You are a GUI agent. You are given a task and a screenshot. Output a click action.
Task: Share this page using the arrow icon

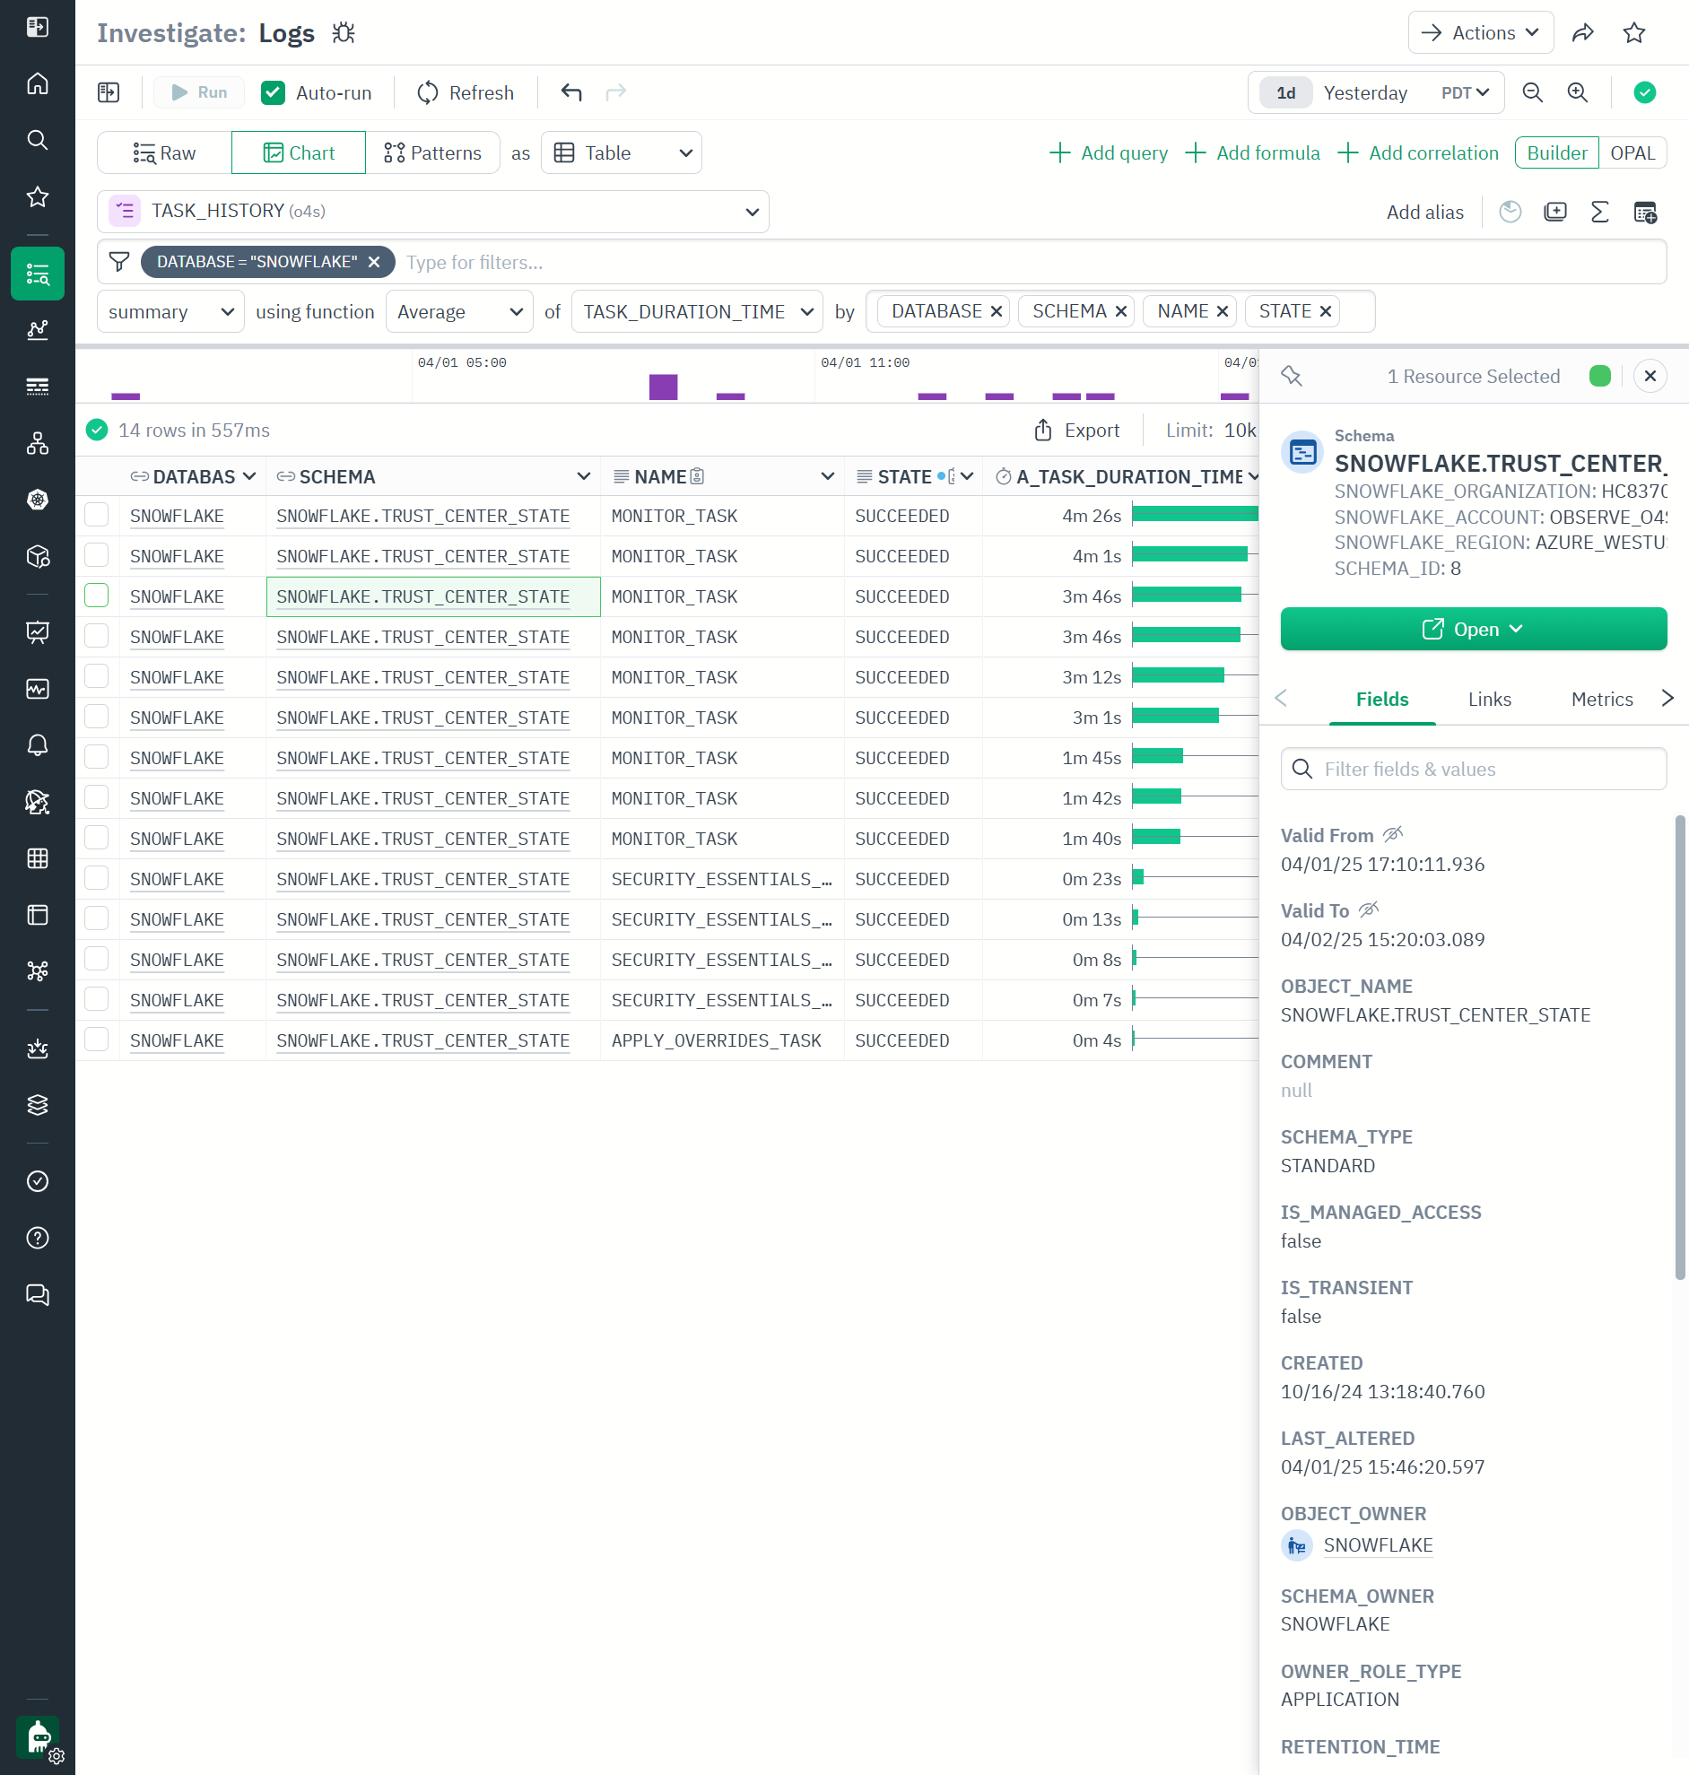tap(1583, 33)
